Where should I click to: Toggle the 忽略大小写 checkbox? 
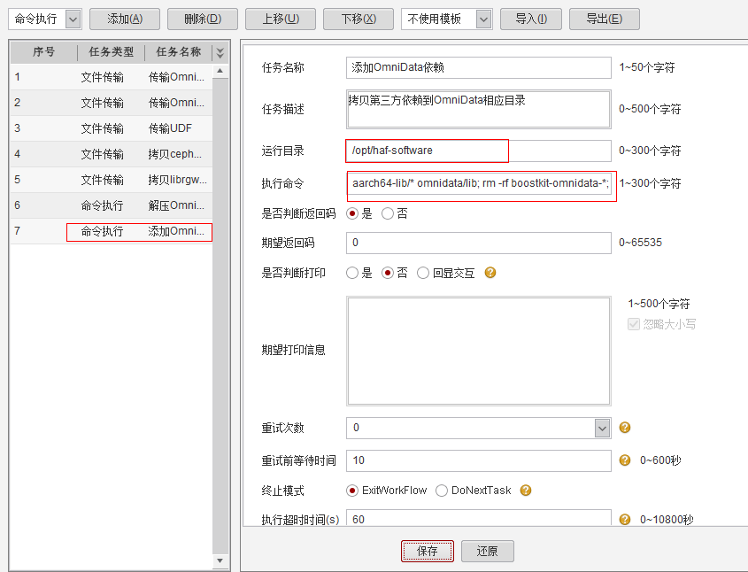point(633,324)
